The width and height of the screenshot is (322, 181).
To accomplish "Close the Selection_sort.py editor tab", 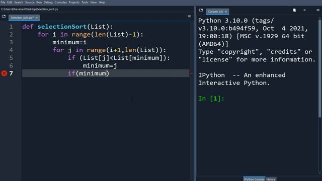I will pyautogui.click(x=37, y=18).
